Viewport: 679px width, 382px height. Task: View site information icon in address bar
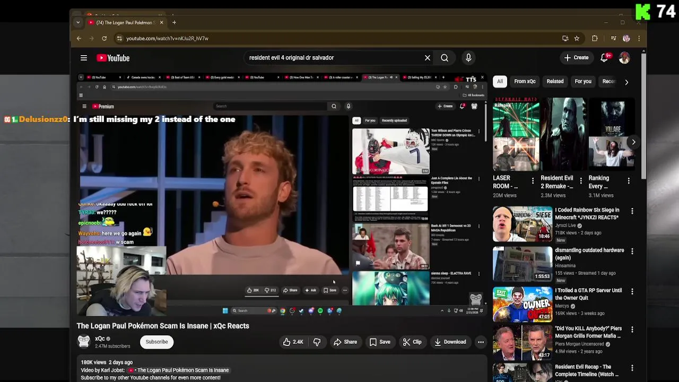(x=119, y=38)
